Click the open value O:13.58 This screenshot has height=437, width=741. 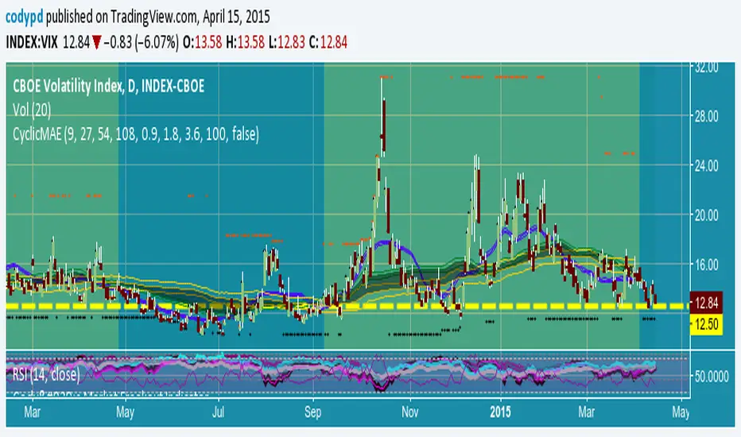coord(202,43)
